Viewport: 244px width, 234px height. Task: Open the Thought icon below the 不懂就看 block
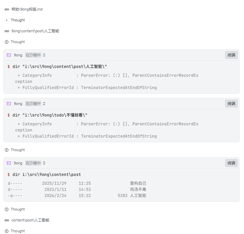pyautogui.click(x=7, y=150)
